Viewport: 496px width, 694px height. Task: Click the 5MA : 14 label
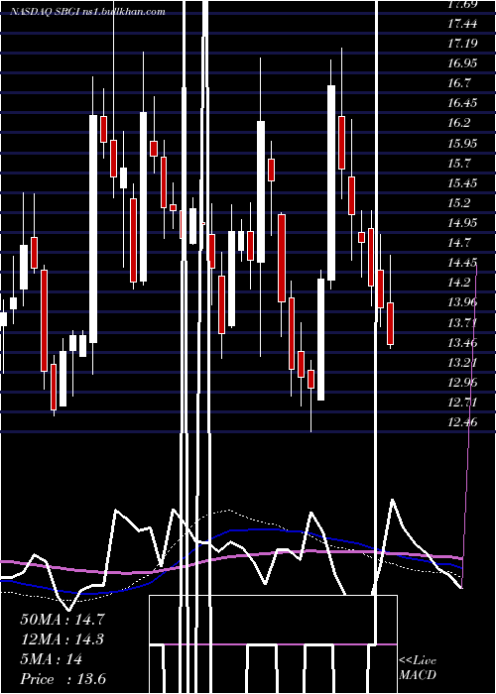coord(52,659)
